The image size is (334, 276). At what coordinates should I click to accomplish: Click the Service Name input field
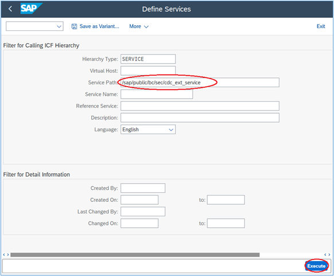point(157,94)
